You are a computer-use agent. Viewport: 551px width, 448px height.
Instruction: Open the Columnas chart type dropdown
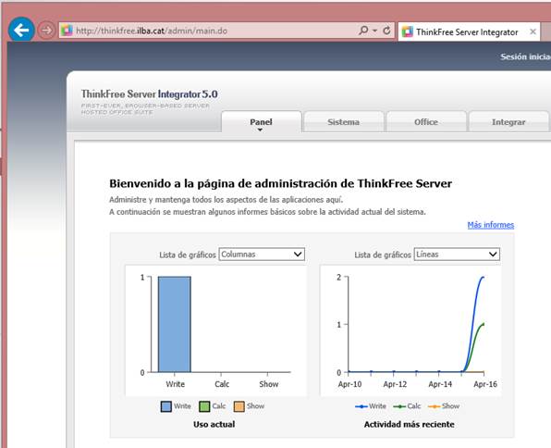coord(262,255)
